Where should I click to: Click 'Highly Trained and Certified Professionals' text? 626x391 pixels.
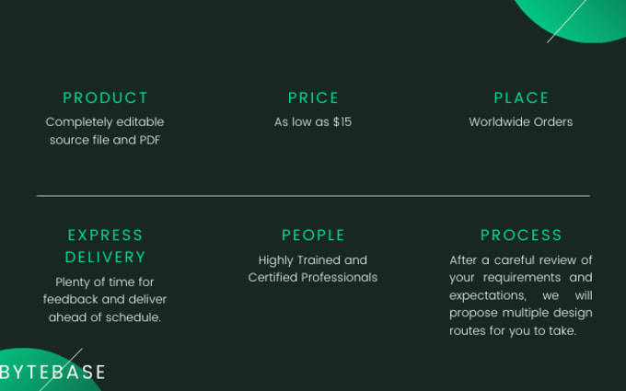click(313, 269)
